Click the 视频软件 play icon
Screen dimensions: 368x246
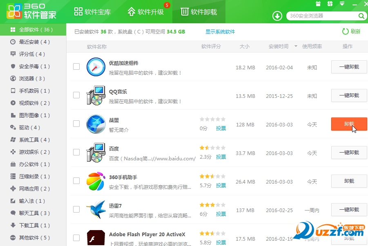[x=13, y=103]
